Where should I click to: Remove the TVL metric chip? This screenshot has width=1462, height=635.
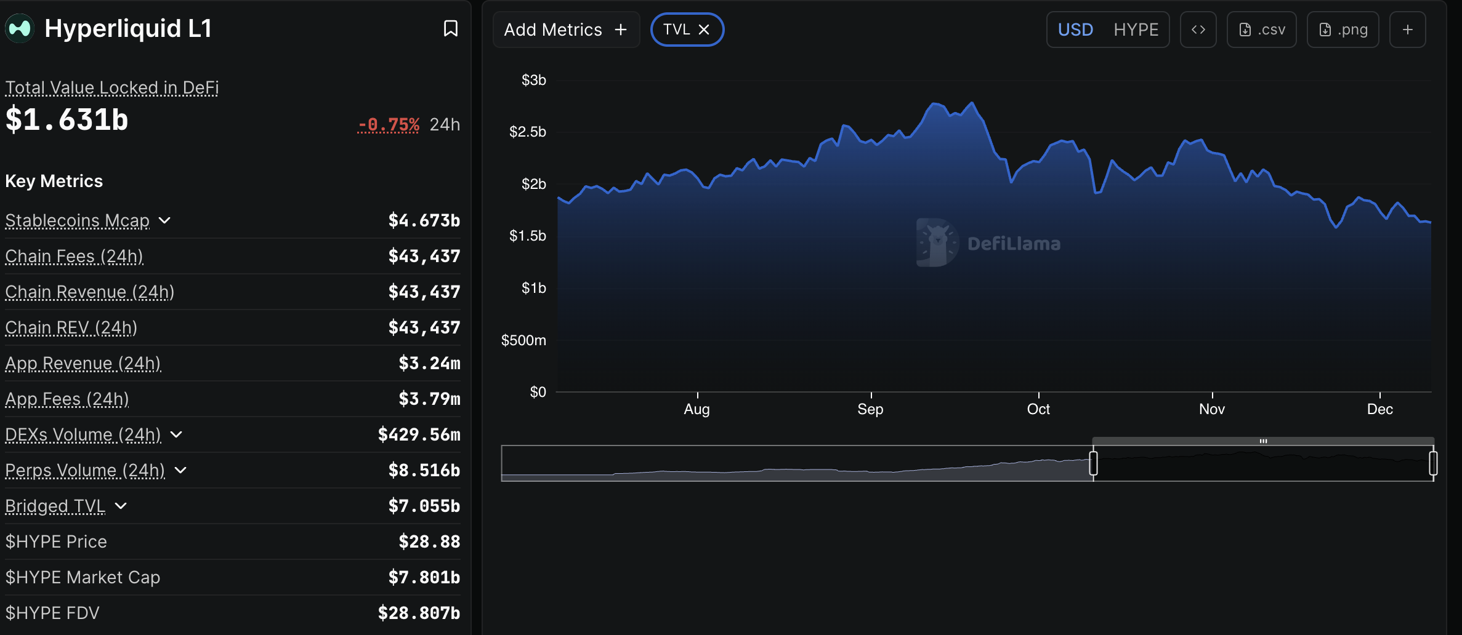point(705,29)
